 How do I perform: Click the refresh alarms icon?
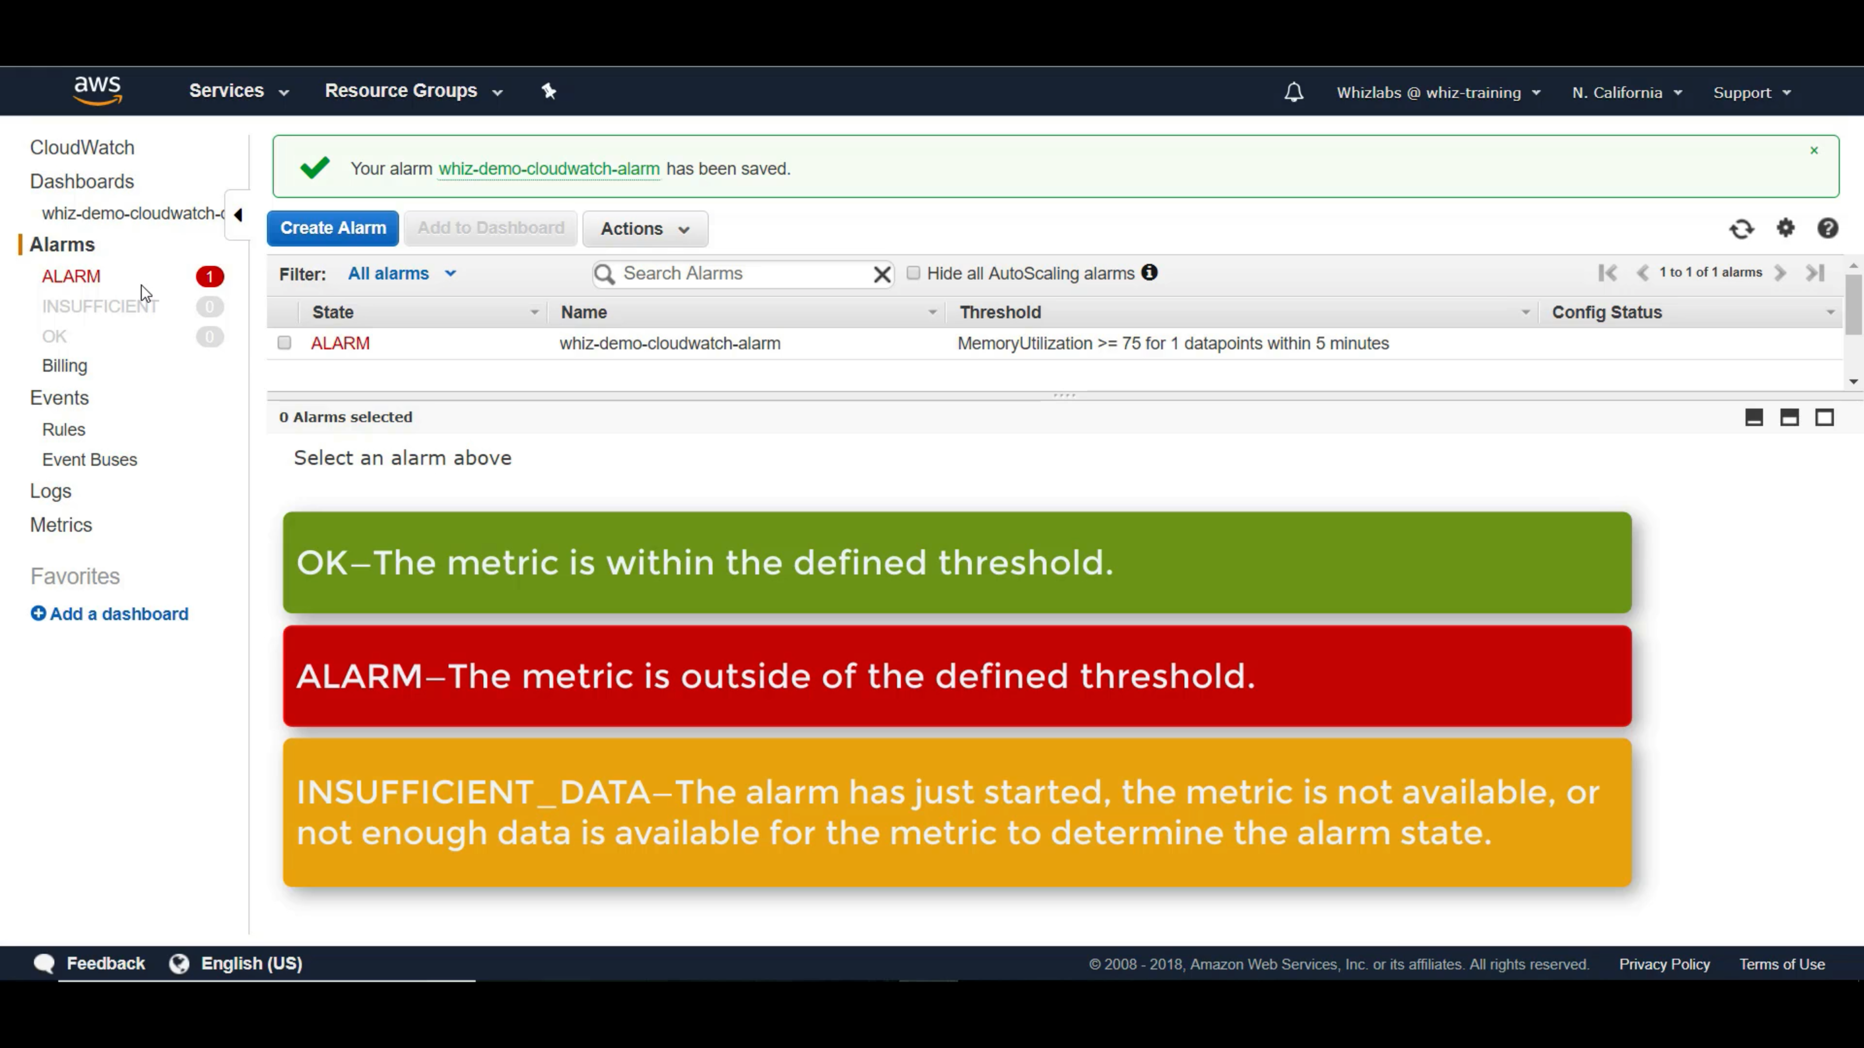(1742, 229)
